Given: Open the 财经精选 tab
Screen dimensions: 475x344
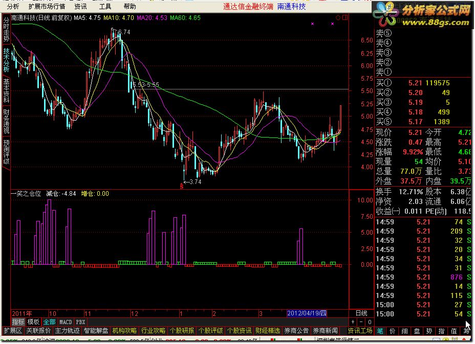Looking at the screenshot, I should [x=268, y=331].
